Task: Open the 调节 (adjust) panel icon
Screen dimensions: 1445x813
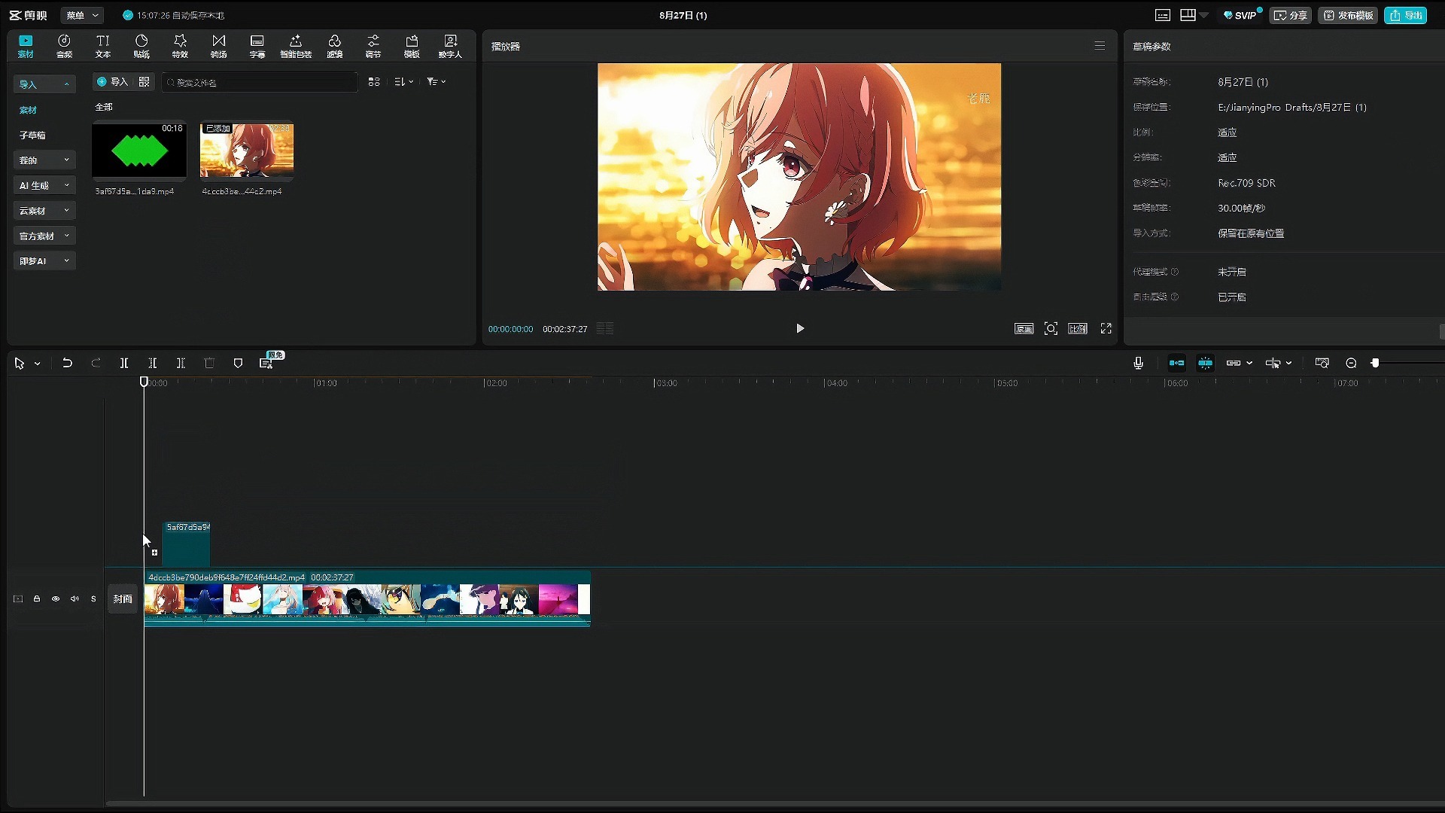Action: (x=373, y=46)
